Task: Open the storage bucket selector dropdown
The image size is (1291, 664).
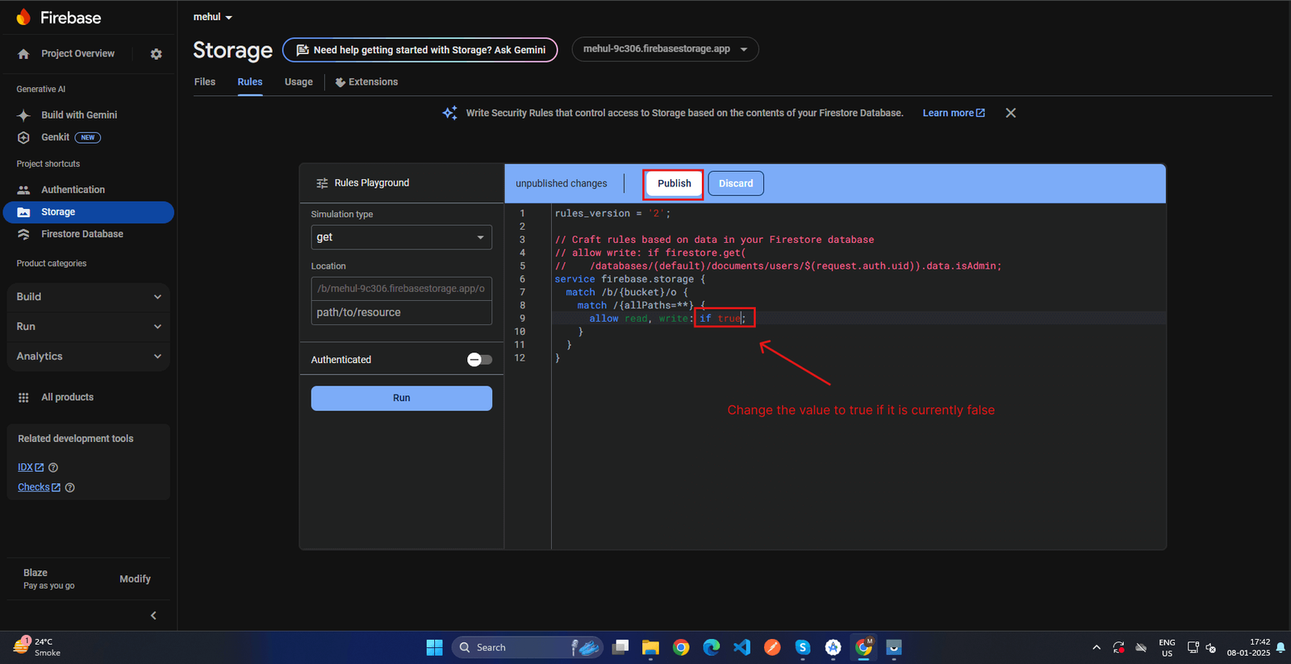Action: pos(665,49)
